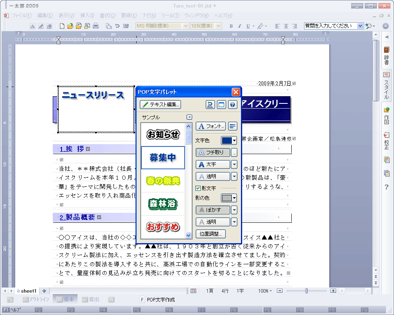Click the printer icon
The height and width of the screenshot is (315, 394).
point(96,26)
